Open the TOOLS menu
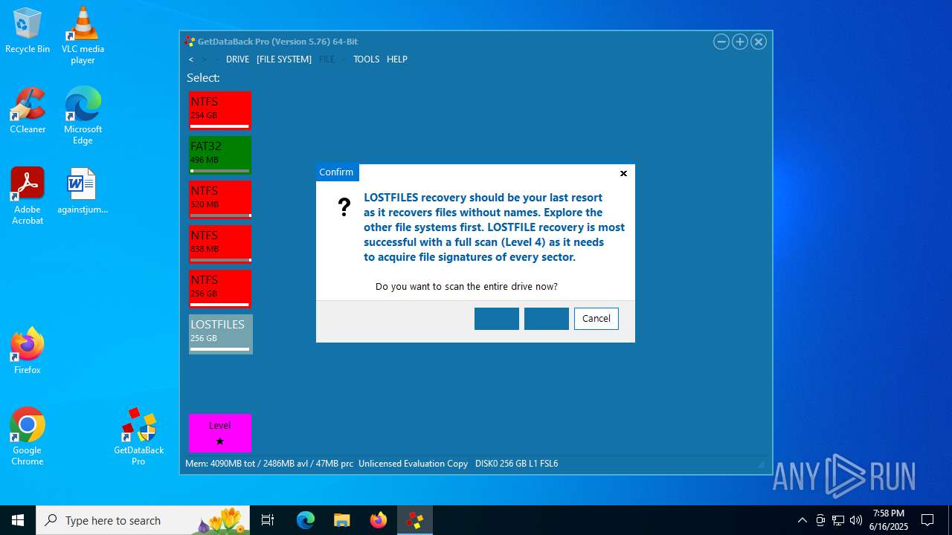The height and width of the screenshot is (535, 952). [x=366, y=59]
